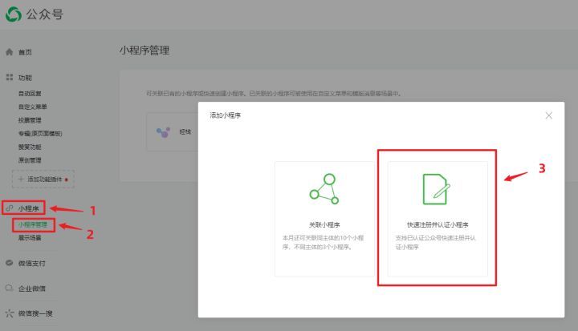This screenshot has height=331, width=578.
Task: Click the purple mini program avatar icon
Action: (x=163, y=131)
